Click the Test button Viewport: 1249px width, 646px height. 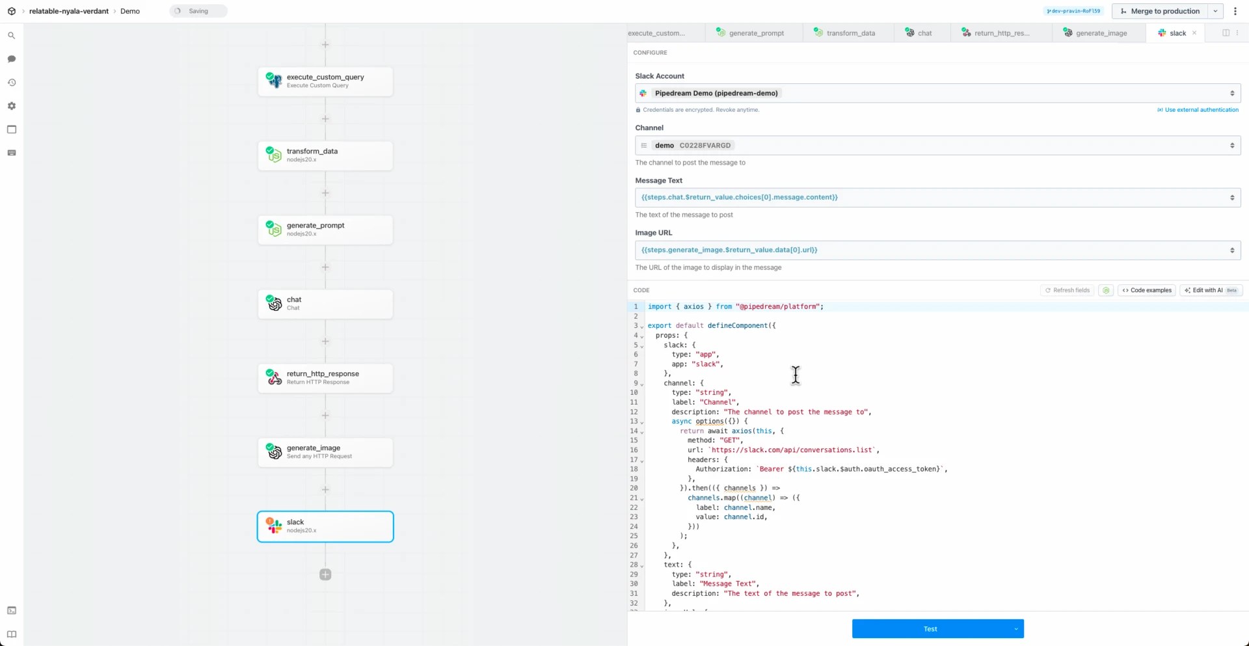pos(930,628)
